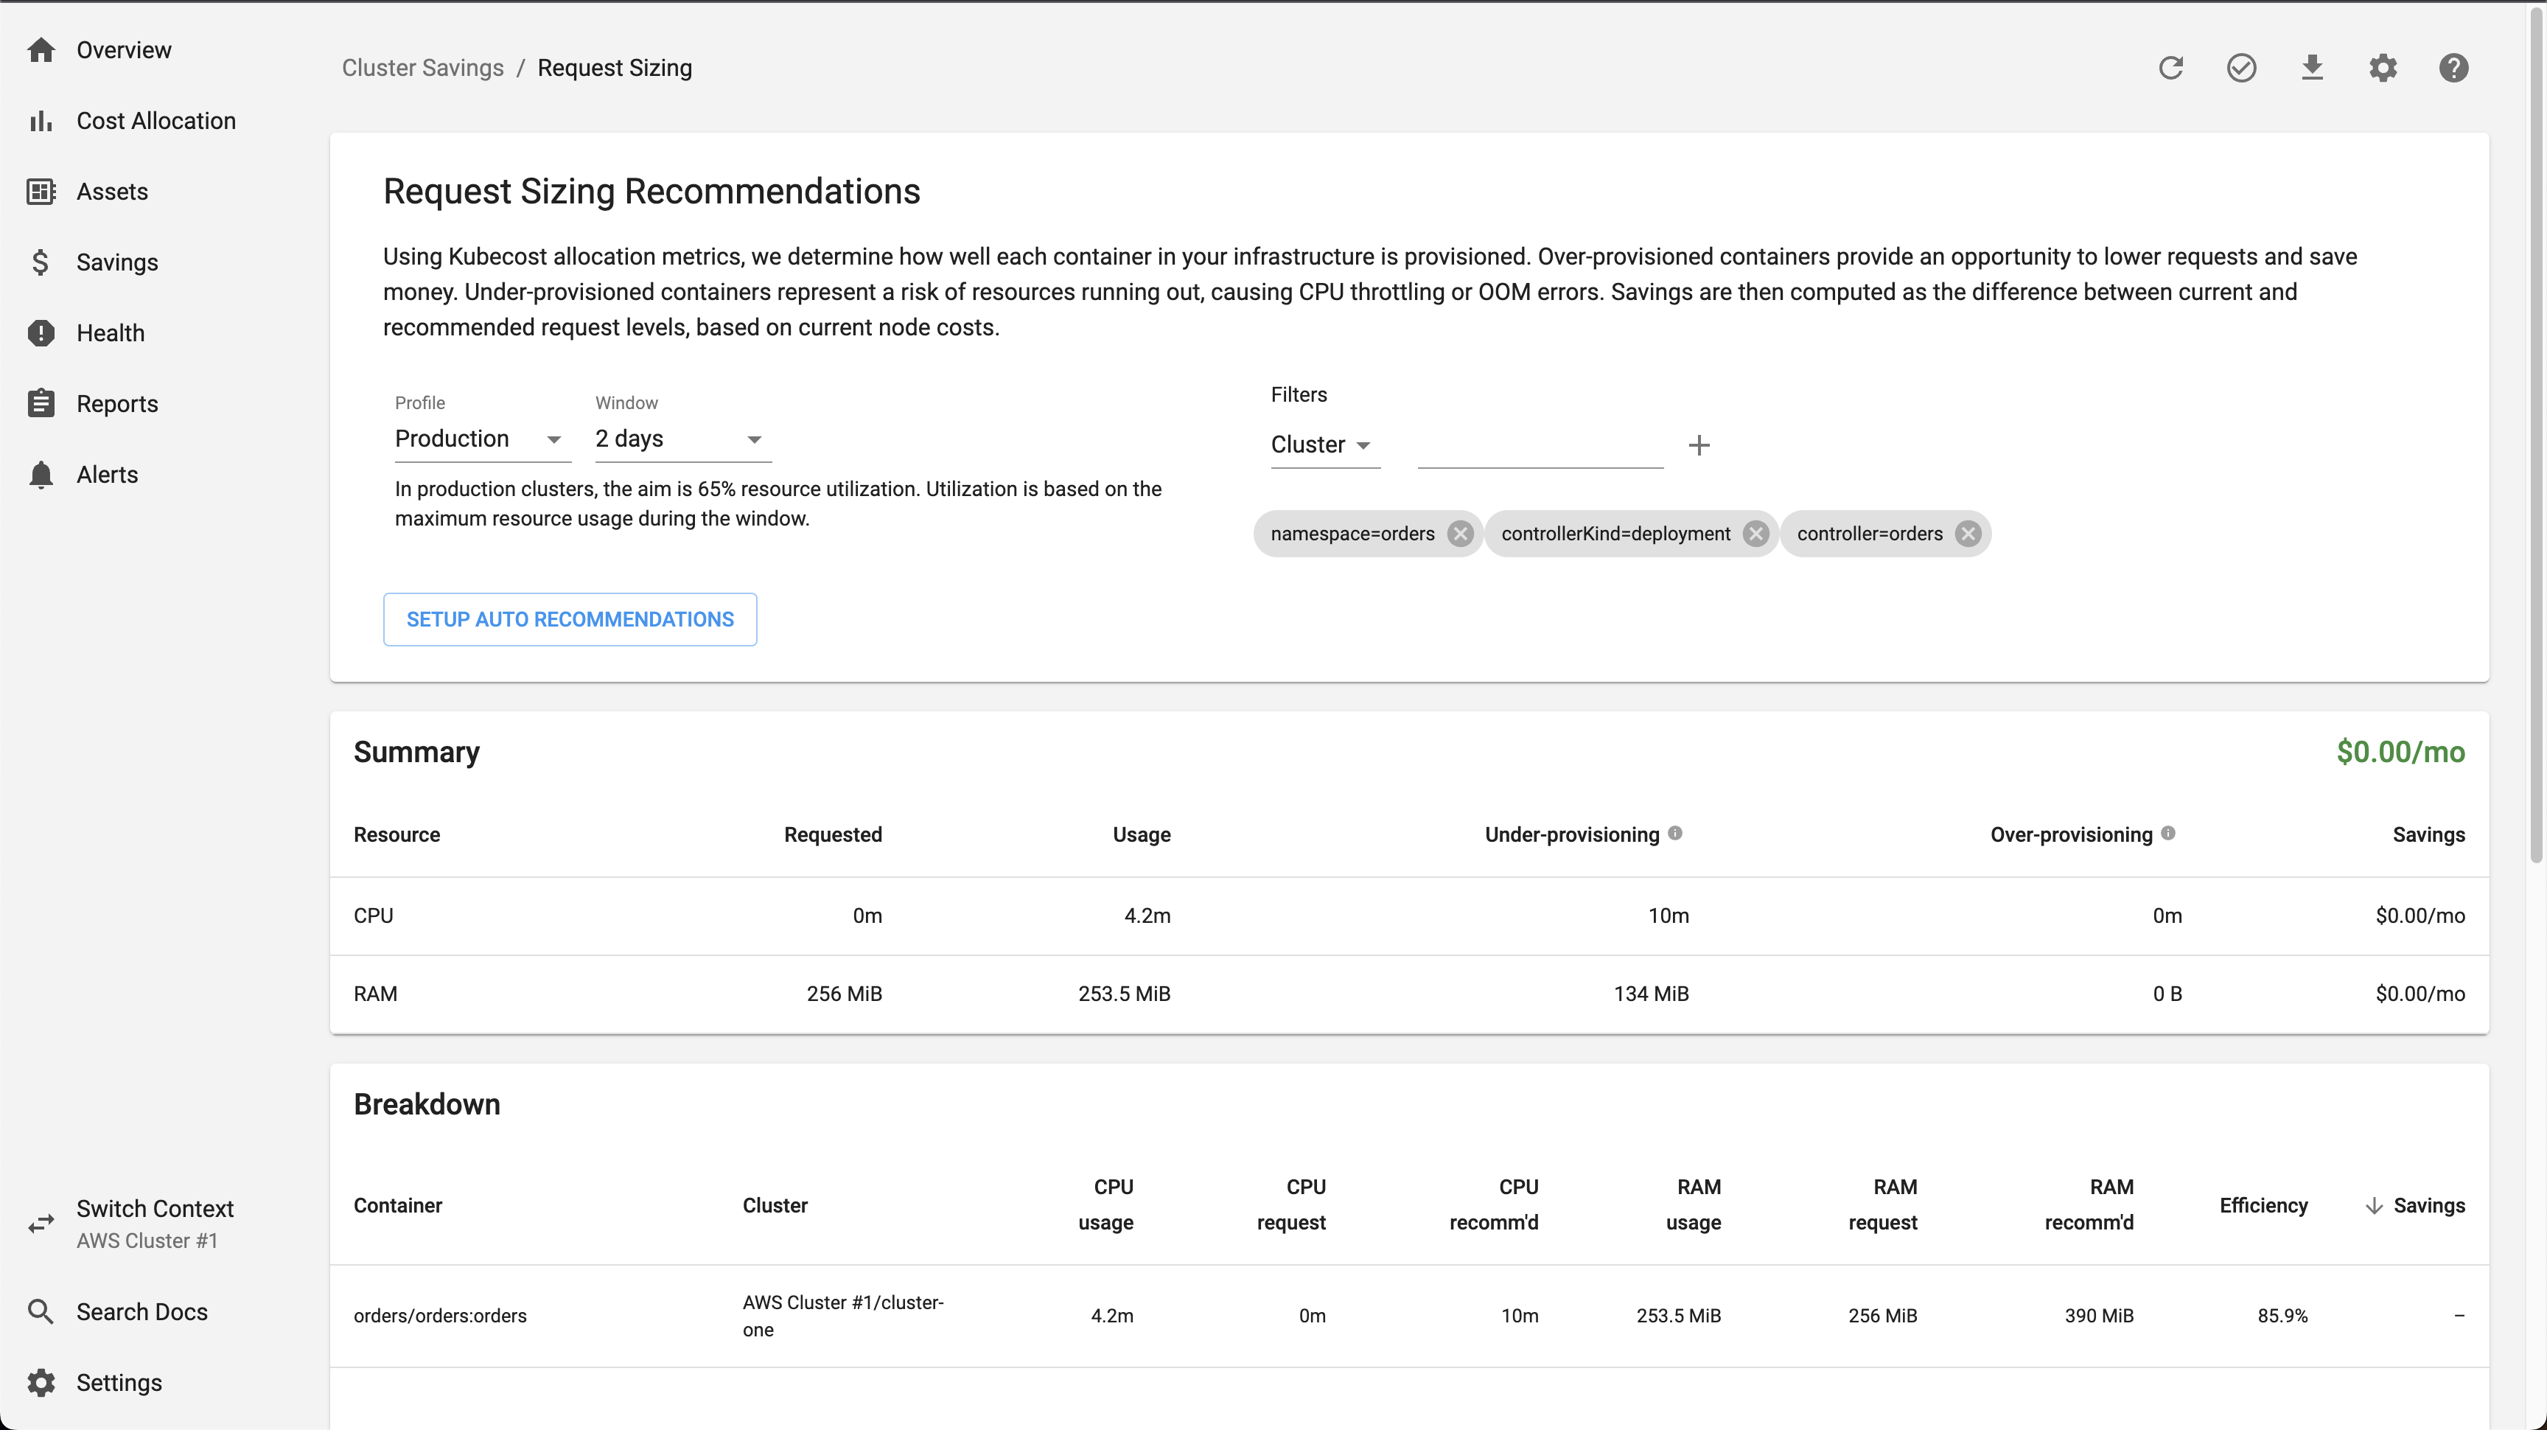Click the download icon in header
Image resolution: width=2547 pixels, height=1430 pixels.
coord(2312,69)
